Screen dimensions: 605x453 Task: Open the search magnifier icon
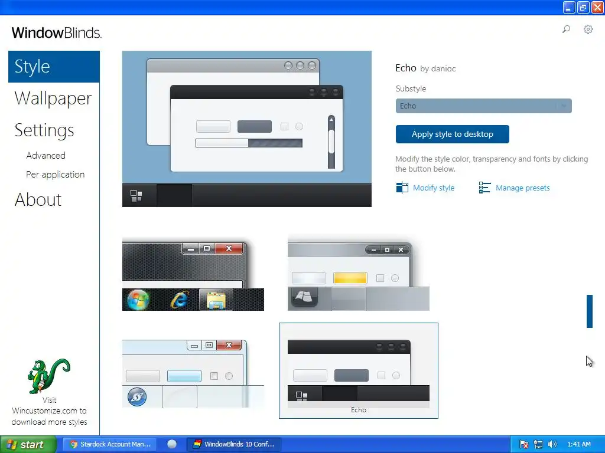566,29
